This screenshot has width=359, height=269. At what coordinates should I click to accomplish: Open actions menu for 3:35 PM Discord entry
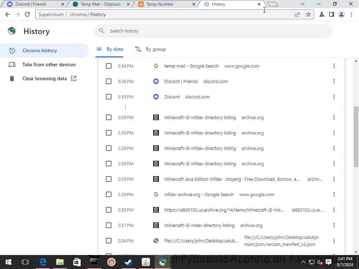click(334, 97)
